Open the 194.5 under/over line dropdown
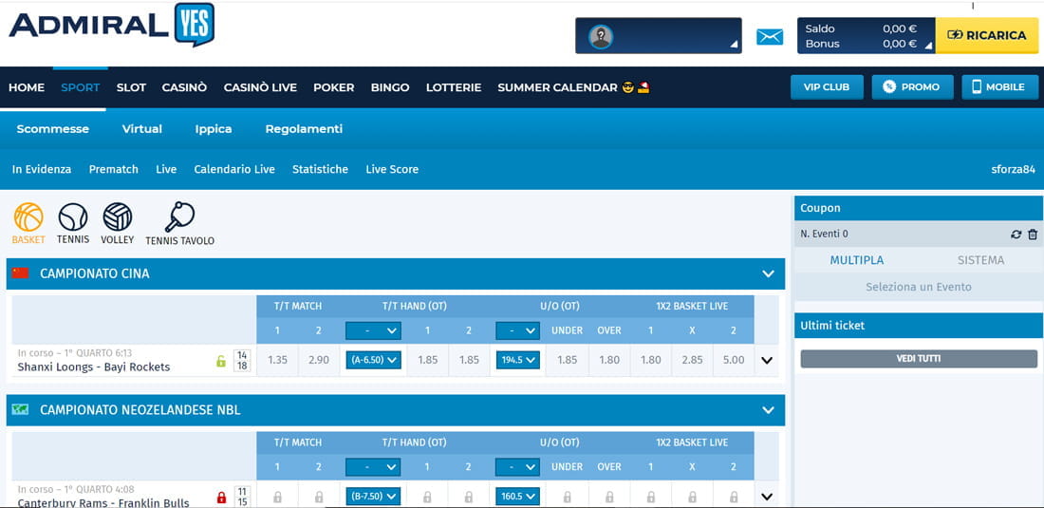Viewport: 1044px width, 508px height. (517, 360)
